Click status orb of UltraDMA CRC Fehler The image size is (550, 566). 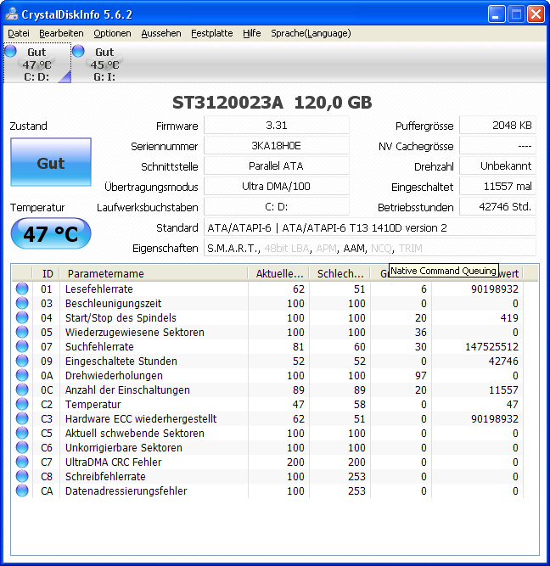click(22, 462)
